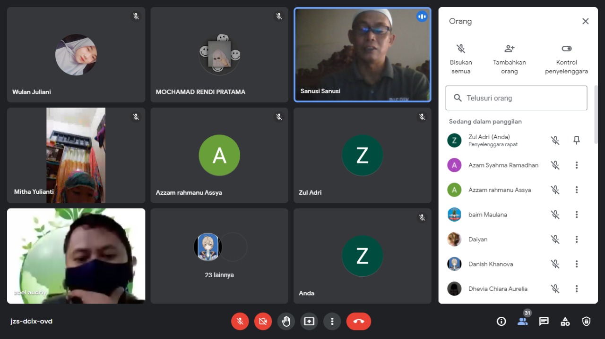Open meeting details info icon

pos(501,322)
